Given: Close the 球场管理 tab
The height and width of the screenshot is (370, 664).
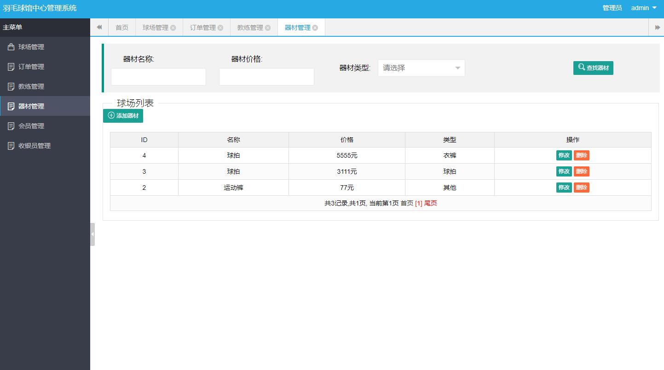Looking at the screenshot, I should (x=173, y=28).
